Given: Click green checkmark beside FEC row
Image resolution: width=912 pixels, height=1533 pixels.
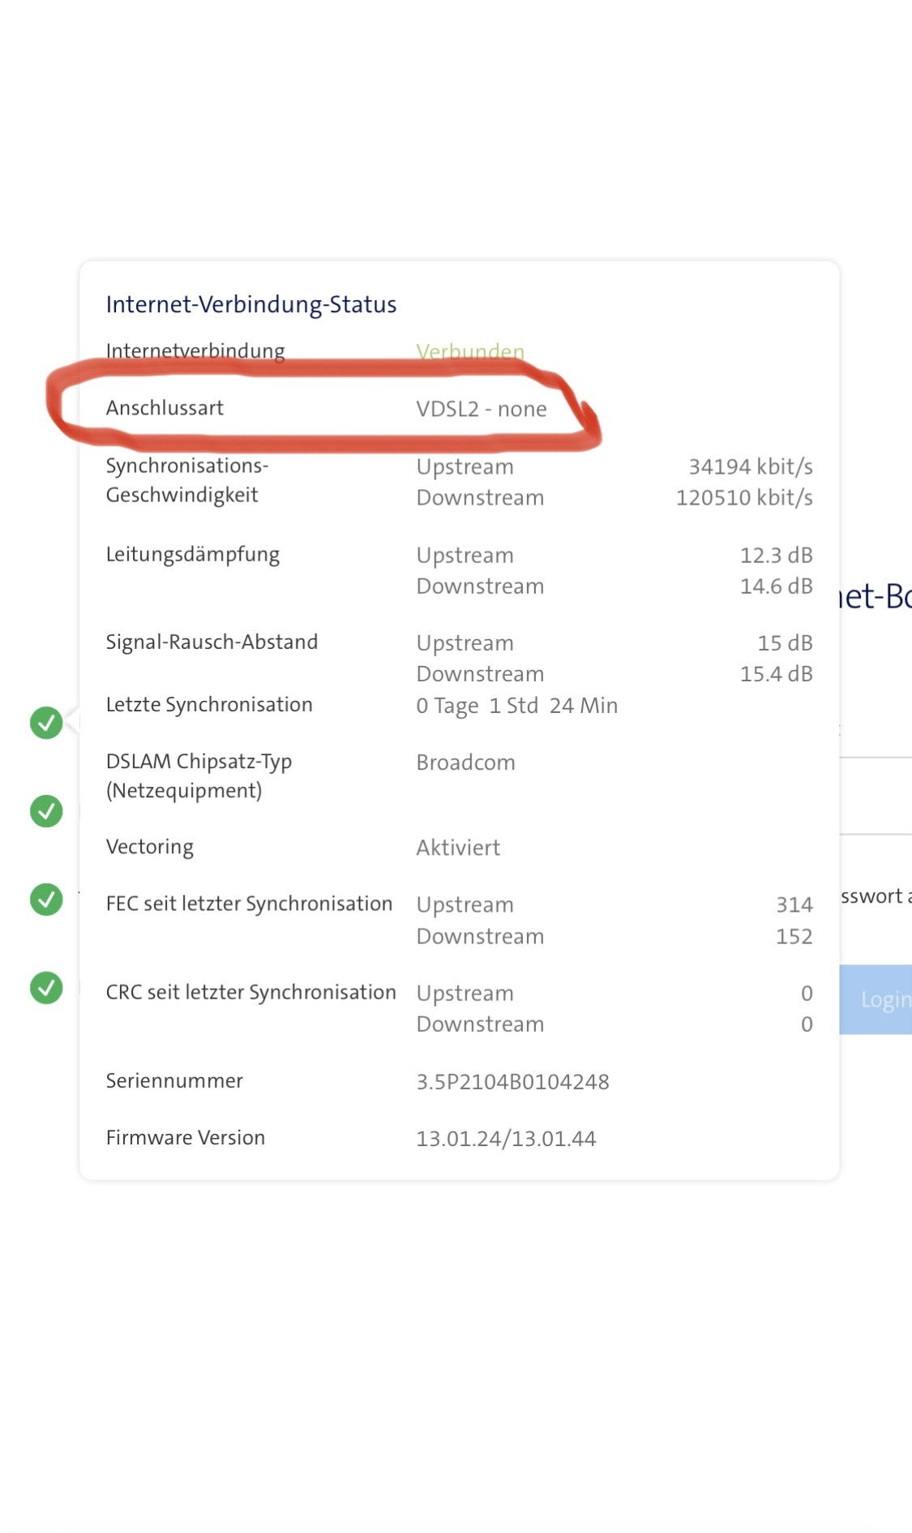Looking at the screenshot, I should (x=46, y=899).
